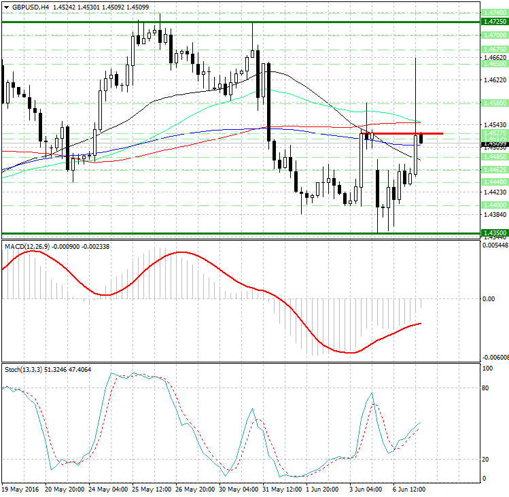Viewport: 509px width, 497px height.
Task: Click the Stochastic 20 level label
Action: point(486,460)
